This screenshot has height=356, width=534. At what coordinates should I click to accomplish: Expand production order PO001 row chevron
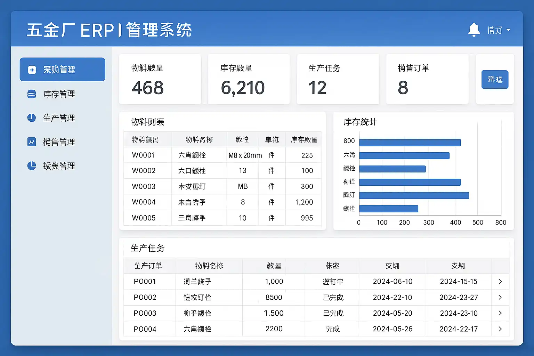coord(500,282)
